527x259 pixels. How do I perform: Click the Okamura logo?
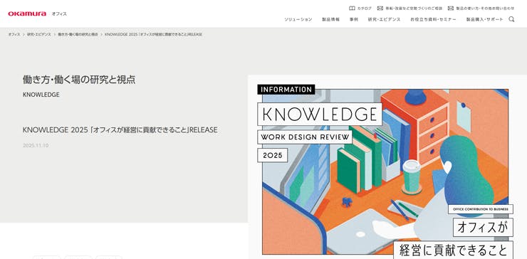click(27, 14)
